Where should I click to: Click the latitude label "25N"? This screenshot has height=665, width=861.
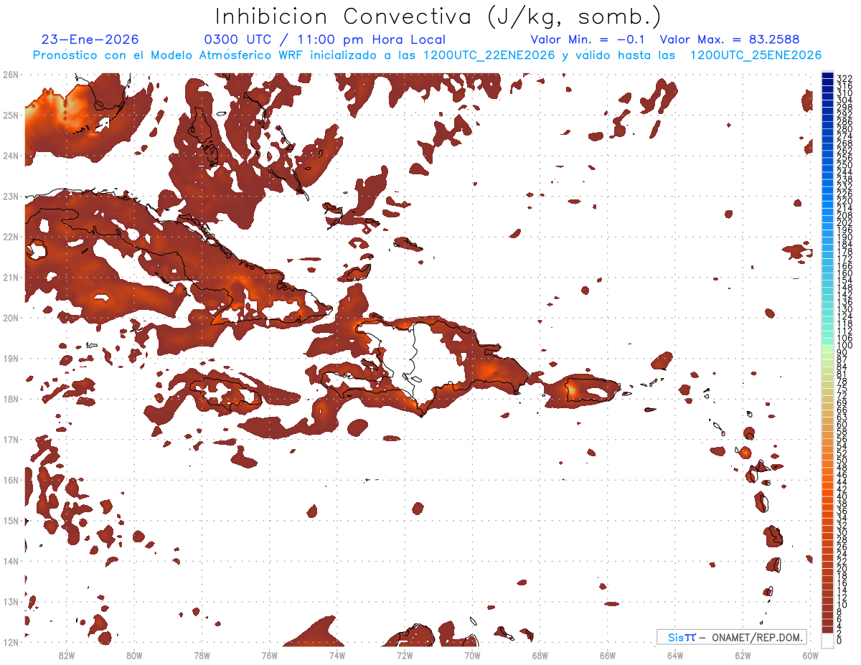click(x=11, y=115)
